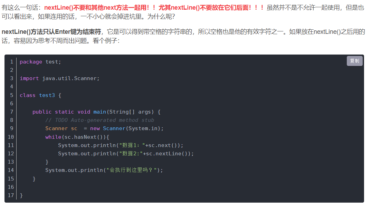Click the 'import java.util.Scanner;' line

point(59,78)
